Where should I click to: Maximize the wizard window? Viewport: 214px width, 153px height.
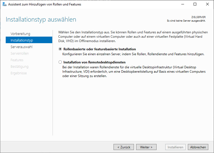195,4
